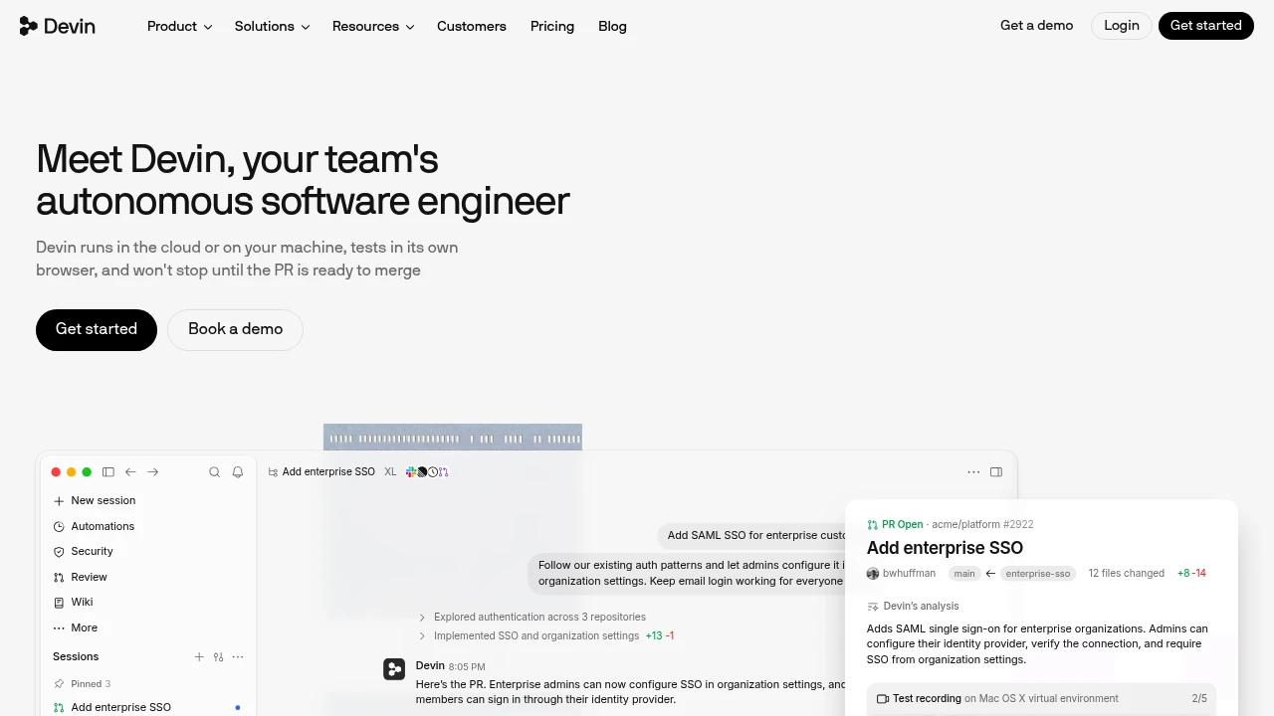Click the "12 files changed" text
The image size is (1274, 716).
1127,574
